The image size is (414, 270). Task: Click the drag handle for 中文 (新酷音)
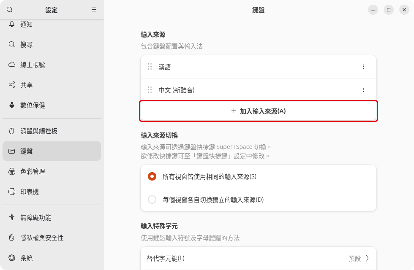pos(150,89)
